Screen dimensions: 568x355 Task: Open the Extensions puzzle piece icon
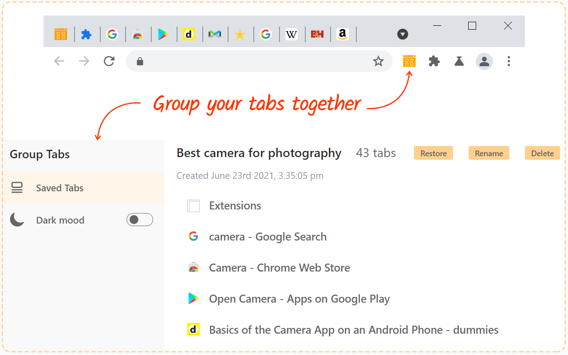coord(434,61)
